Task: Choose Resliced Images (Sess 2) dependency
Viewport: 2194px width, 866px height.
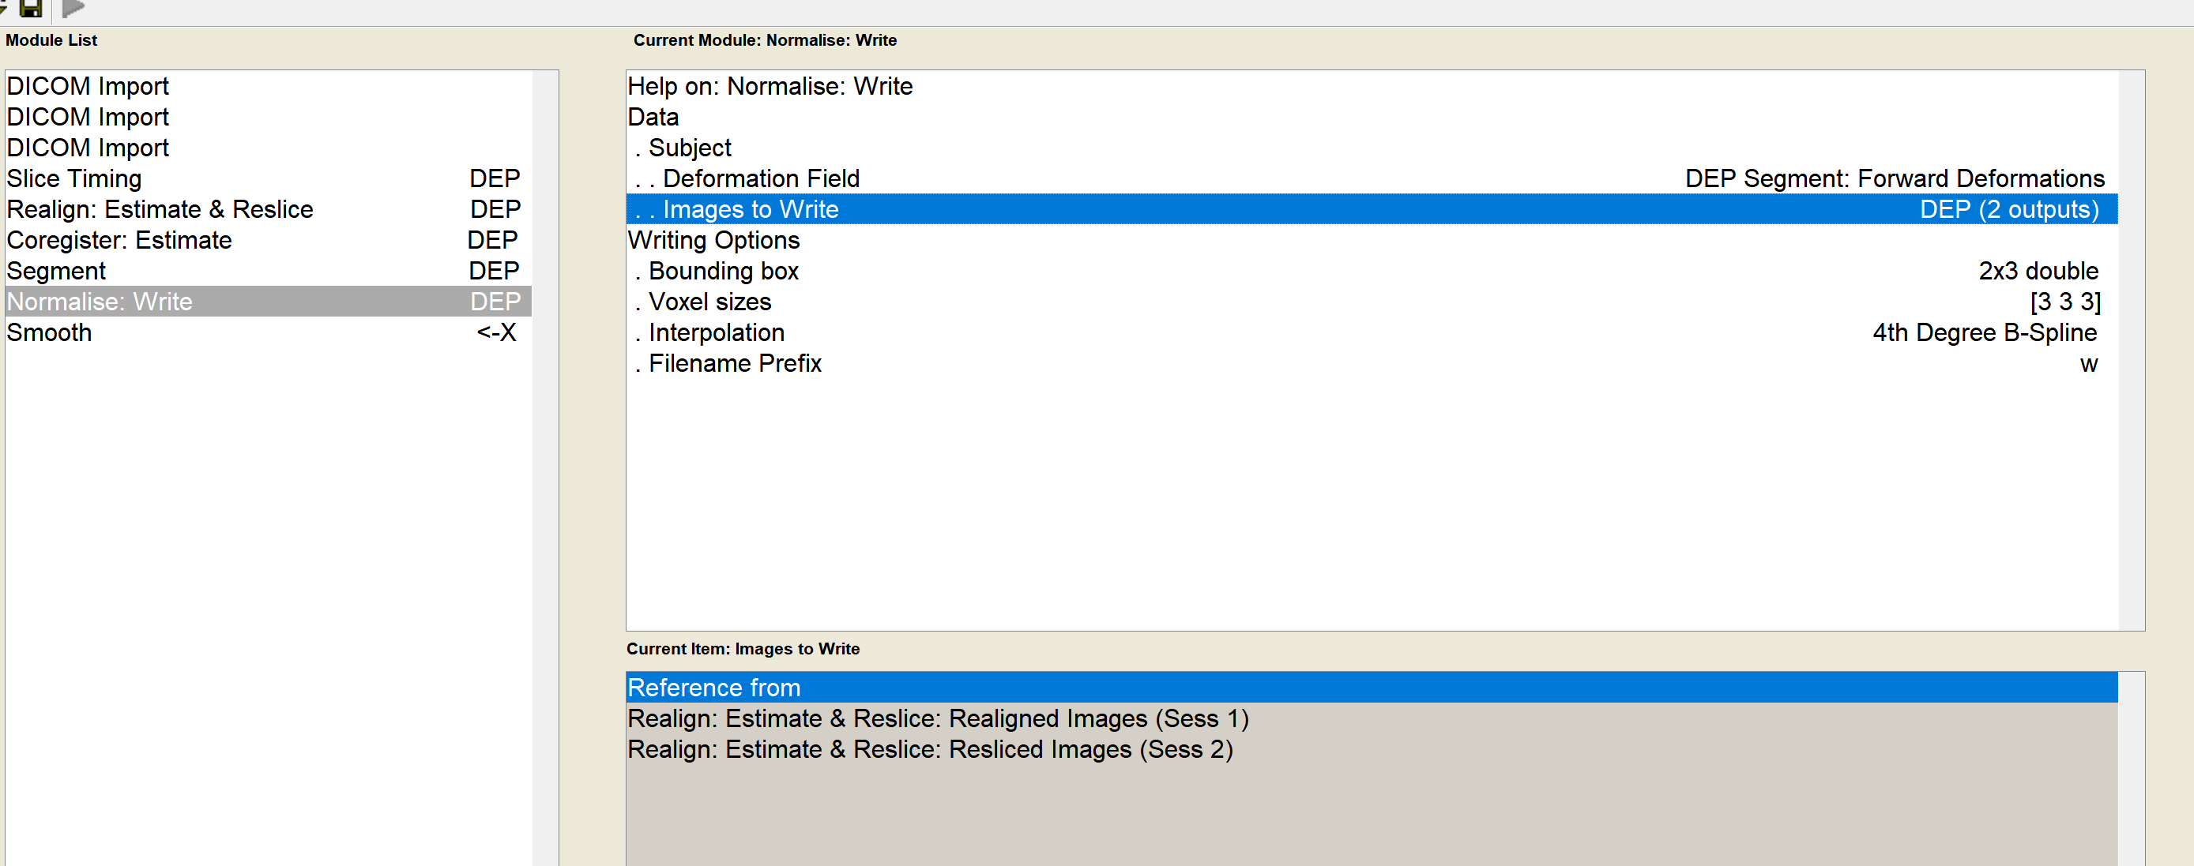Action: click(1372, 749)
